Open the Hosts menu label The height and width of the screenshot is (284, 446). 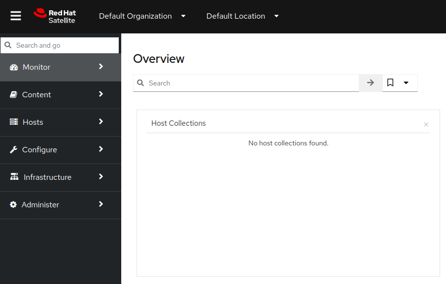click(x=33, y=122)
